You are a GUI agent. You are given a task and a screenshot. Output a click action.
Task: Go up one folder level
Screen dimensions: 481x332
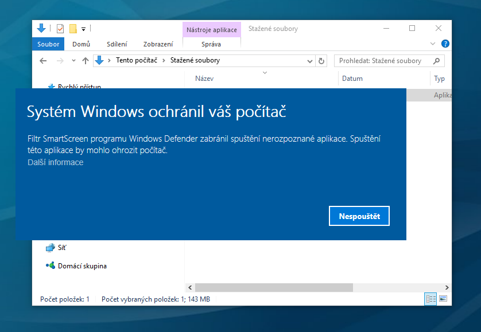click(86, 61)
